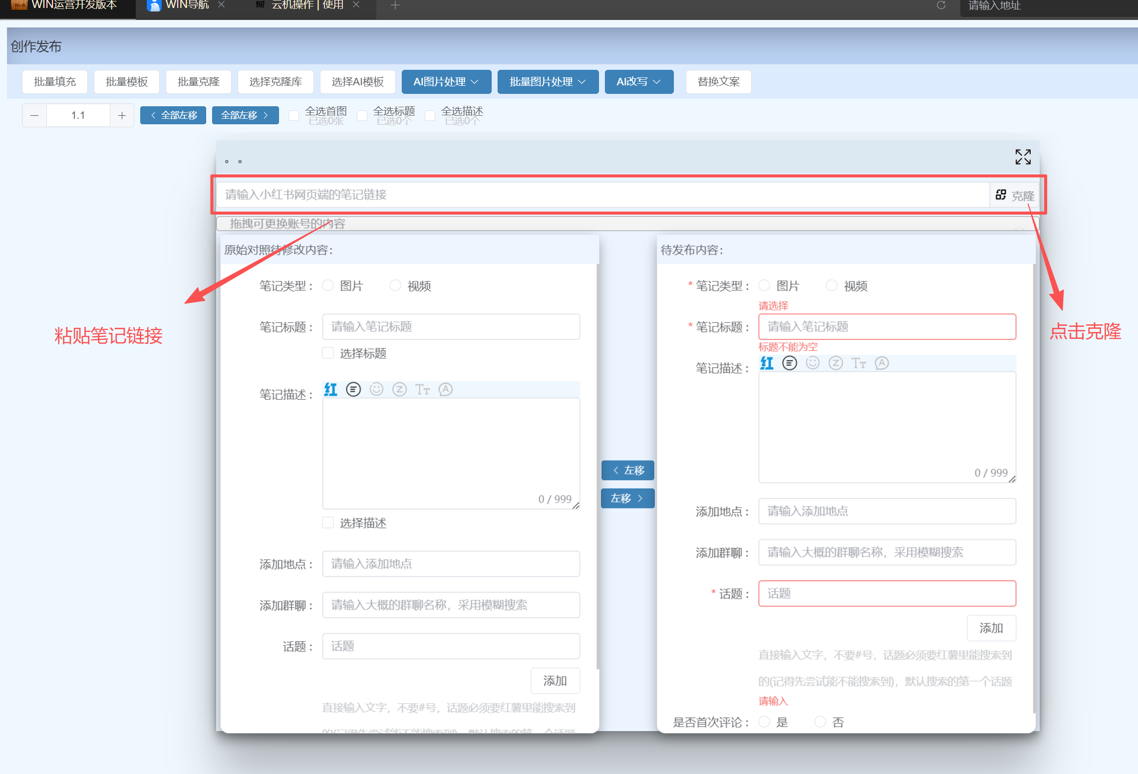The height and width of the screenshot is (774, 1138).
Task: Click the emoji smiley icon in the left description toolbar
Action: coord(376,389)
